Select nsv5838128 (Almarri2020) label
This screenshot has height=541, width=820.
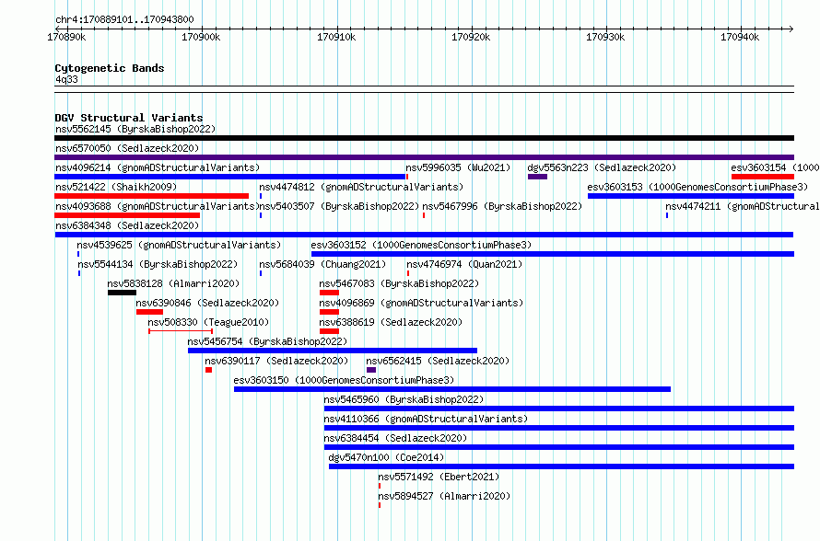click(173, 283)
